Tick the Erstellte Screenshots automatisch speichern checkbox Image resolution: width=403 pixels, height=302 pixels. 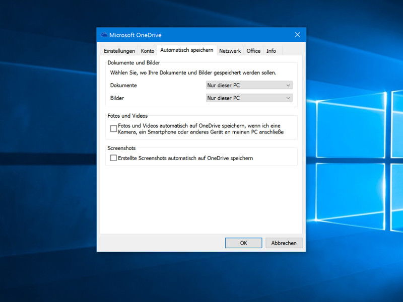pyautogui.click(x=113, y=158)
